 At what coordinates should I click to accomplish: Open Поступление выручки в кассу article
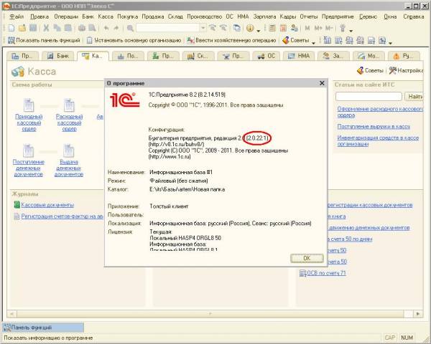374,126
